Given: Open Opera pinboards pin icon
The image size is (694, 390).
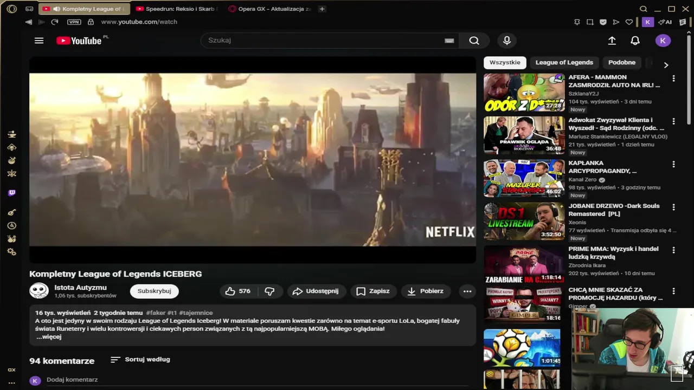Looking at the screenshot, I should pos(577,22).
